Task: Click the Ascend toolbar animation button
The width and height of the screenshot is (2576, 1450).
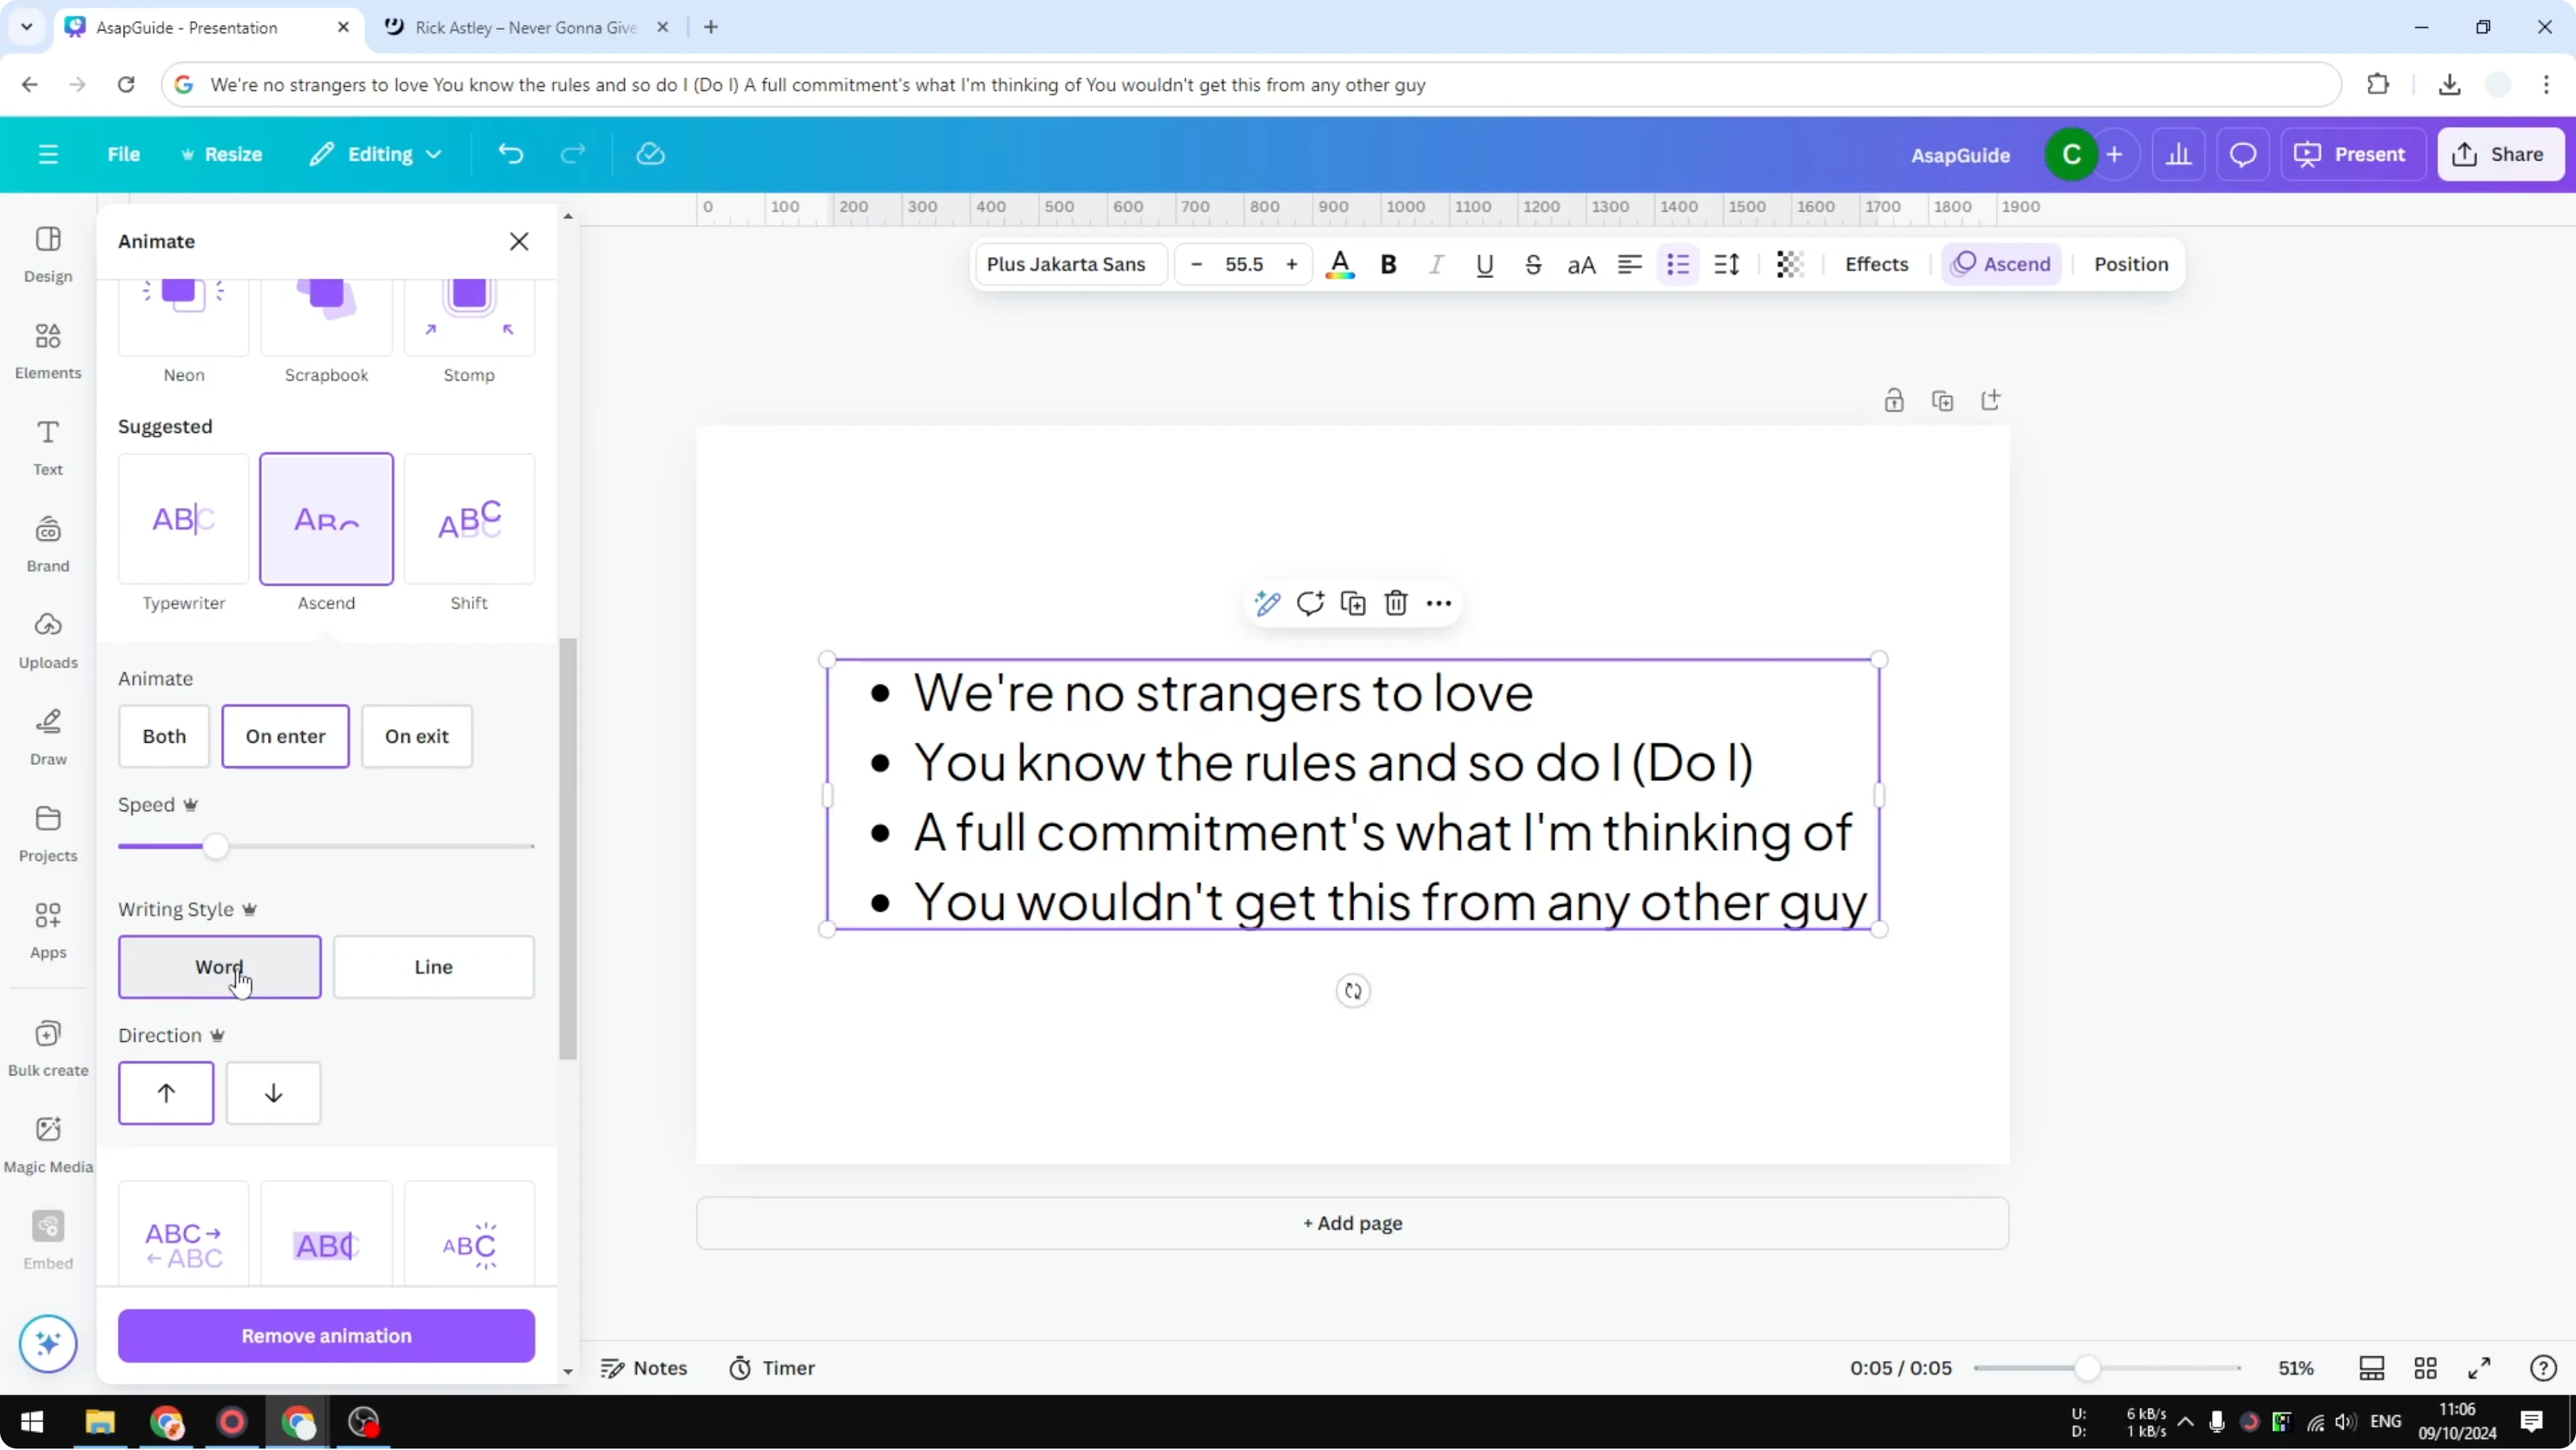Action: pyautogui.click(x=2002, y=265)
